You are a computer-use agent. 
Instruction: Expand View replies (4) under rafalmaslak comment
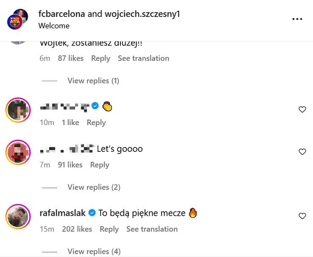[94, 252]
